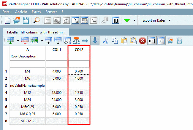The width and height of the screenshot is (193, 130).
Task: Click cell containing M4
Action: coord(27,71)
